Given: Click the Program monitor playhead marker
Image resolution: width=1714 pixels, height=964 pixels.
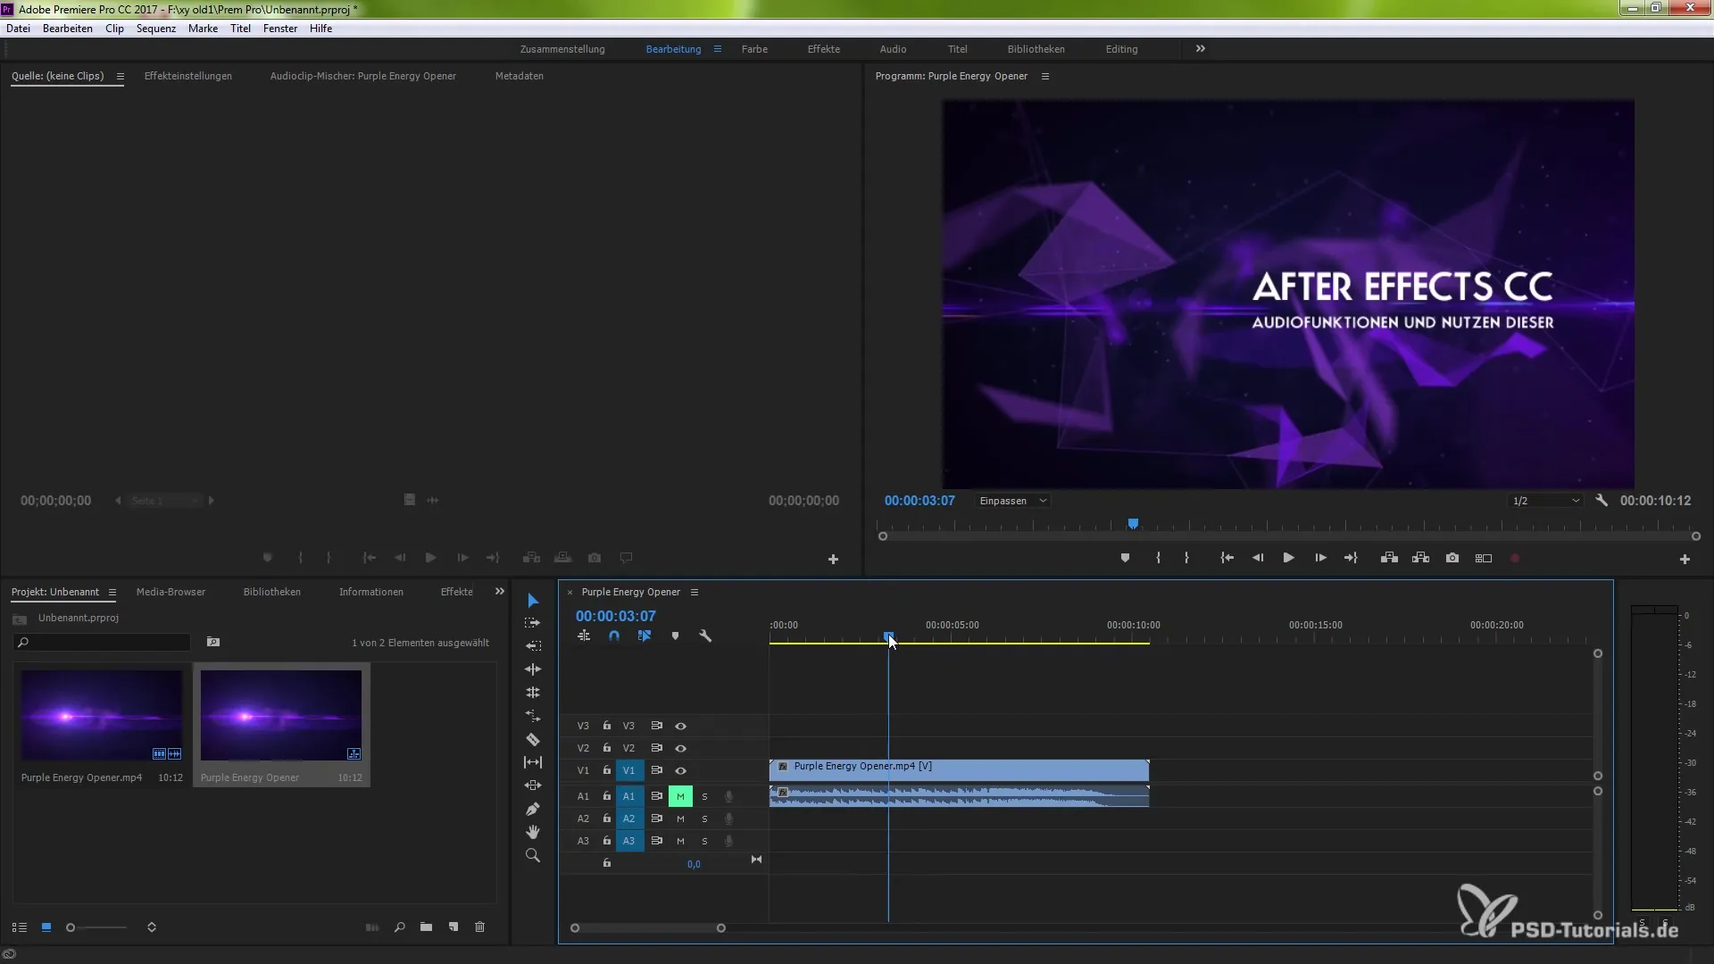Looking at the screenshot, I should point(1133,524).
